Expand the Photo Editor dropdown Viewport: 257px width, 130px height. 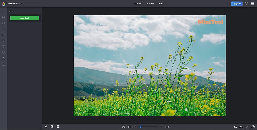(x=15, y=3)
